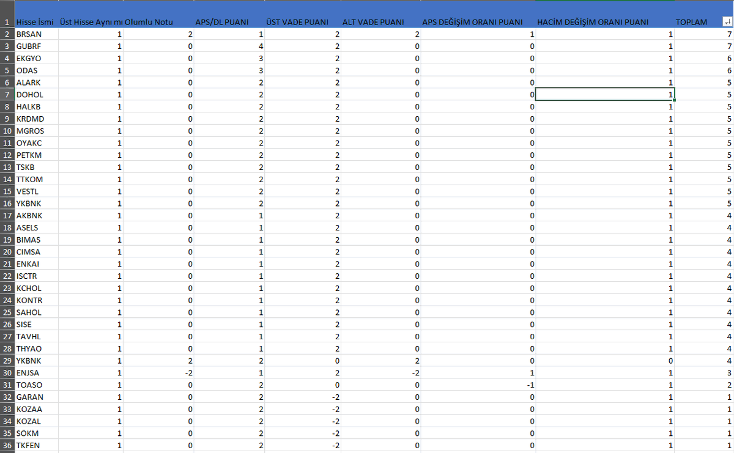Click the BIMAS stock name cell
Viewport: 734px width, 453px height.
coord(35,240)
